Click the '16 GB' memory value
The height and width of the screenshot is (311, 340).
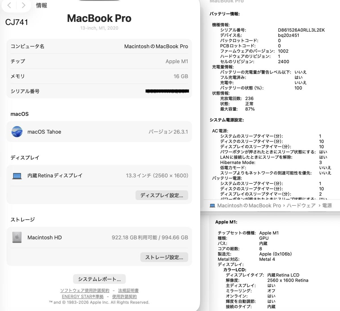click(x=181, y=76)
